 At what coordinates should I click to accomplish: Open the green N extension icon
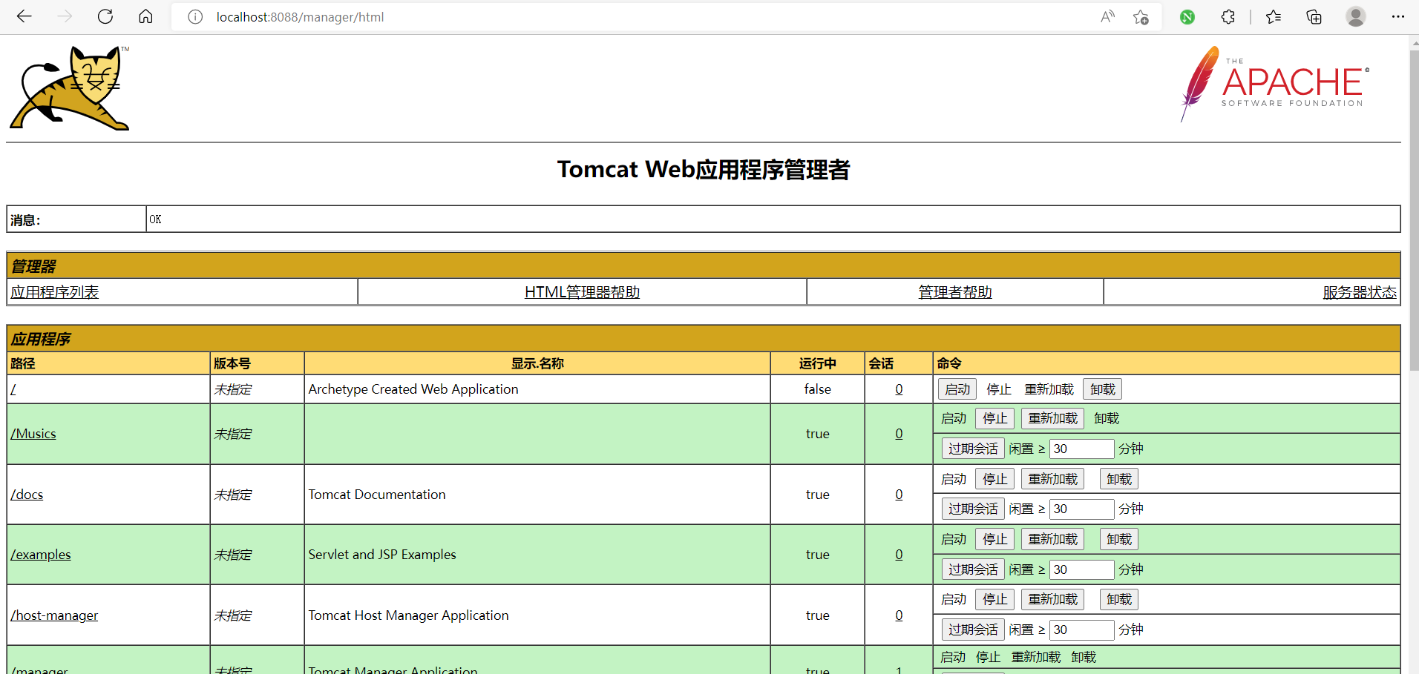coord(1187,17)
